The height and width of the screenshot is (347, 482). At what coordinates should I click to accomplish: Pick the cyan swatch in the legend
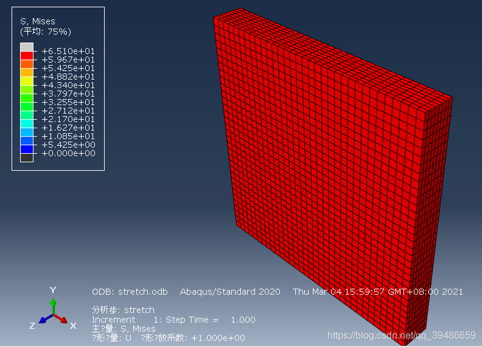(x=27, y=124)
